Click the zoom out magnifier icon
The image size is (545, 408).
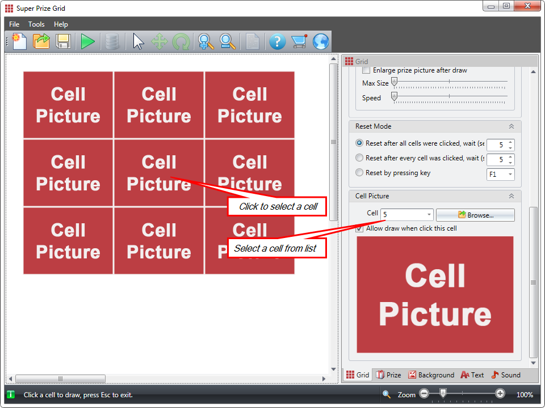228,41
